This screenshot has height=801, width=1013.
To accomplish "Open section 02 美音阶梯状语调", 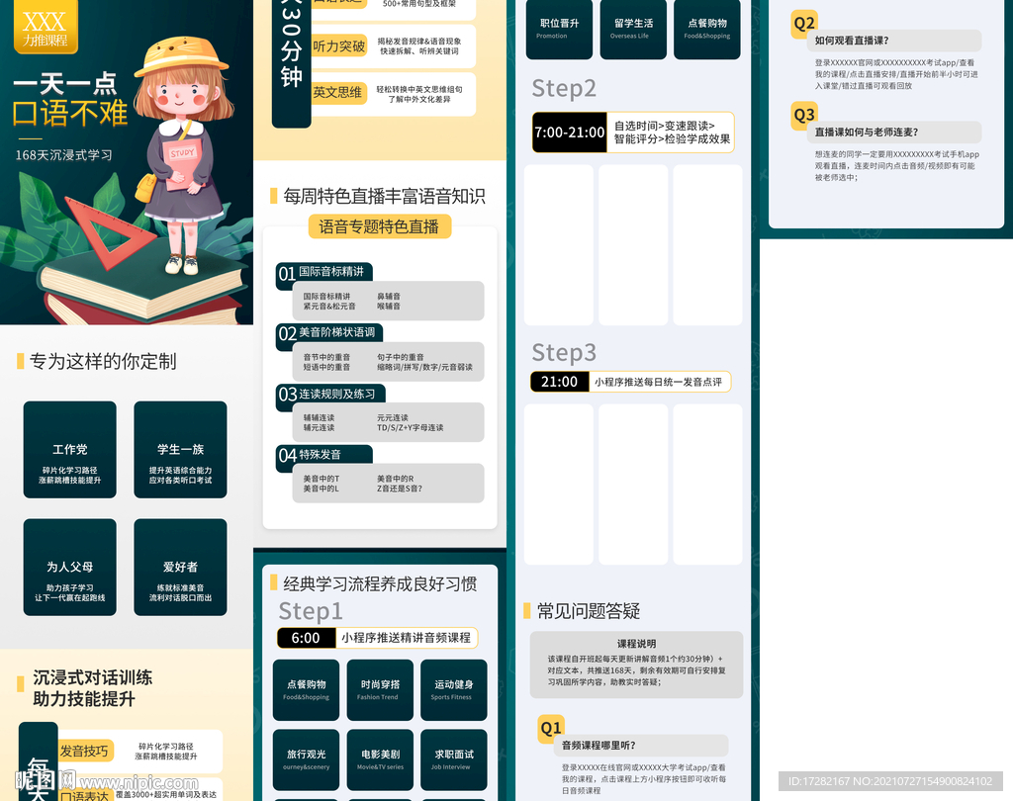I will click(x=329, y=332).
